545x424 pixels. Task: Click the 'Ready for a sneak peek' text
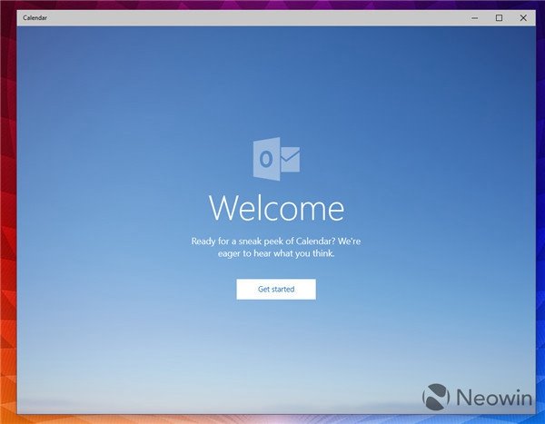(276, 247)
